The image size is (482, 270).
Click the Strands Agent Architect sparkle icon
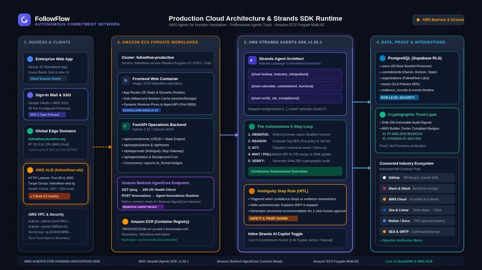252,60
